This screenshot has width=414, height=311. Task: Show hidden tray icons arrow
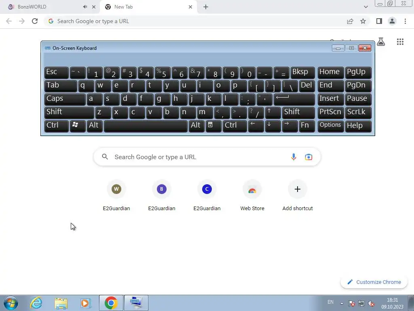(342, 303)
